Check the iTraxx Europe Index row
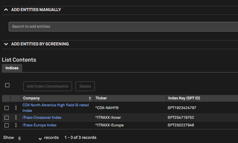Screen dimensions: 238x143 (x=7, y=125)
